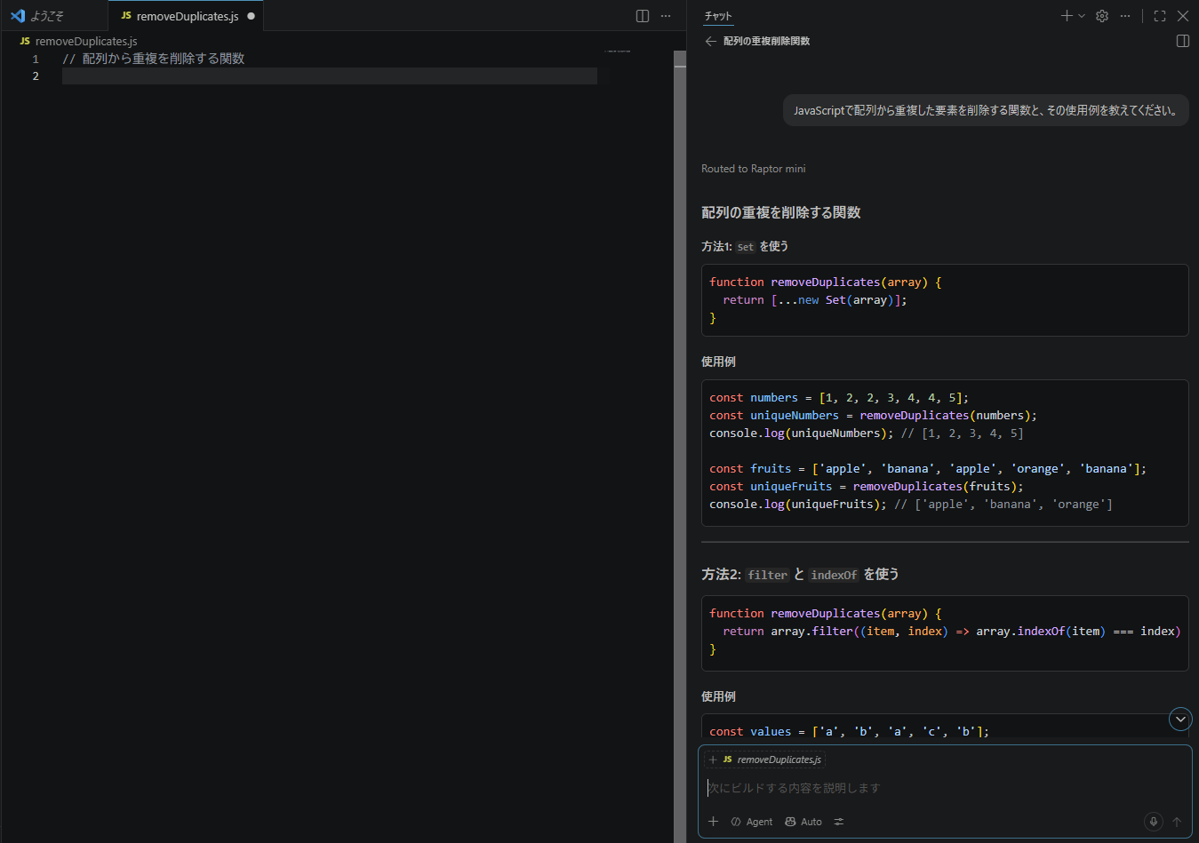Open the Auto model picker
Image resolution: width=1199 pixels, height=843 pixels.
(803, 822)
